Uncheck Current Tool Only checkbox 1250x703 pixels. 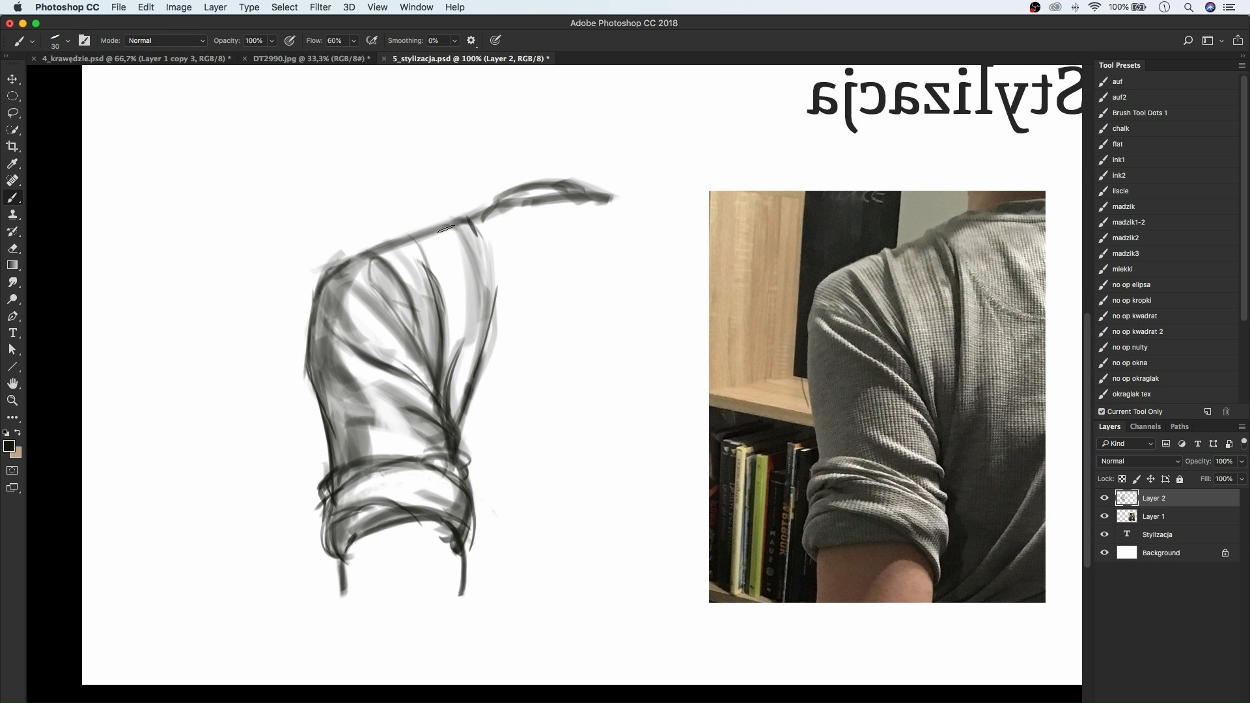pyautogui.click(x=1102, y=411)
